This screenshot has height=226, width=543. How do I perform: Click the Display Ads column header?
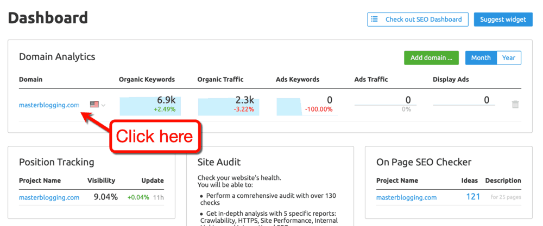(x=451, y=80)
